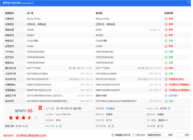Select the normal status icon for 蜂窝地址
Viewport: 193px width, 140px height.
pyautogui.click(x=166, y=63)
